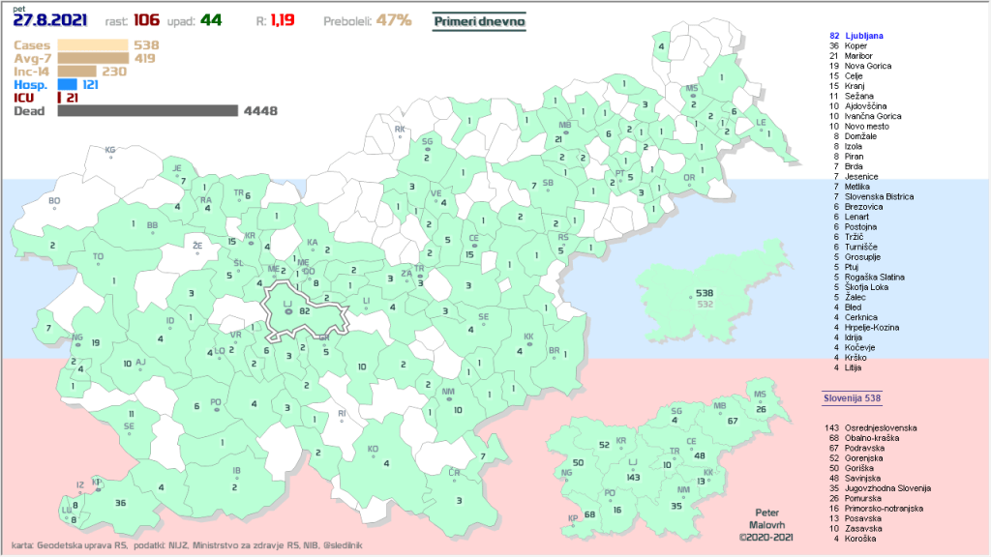Select the Lendava LE marker on map
Image resolution: width=991 pixels, height=557 pixels.
pyautogui.click(x=761, y=128)
